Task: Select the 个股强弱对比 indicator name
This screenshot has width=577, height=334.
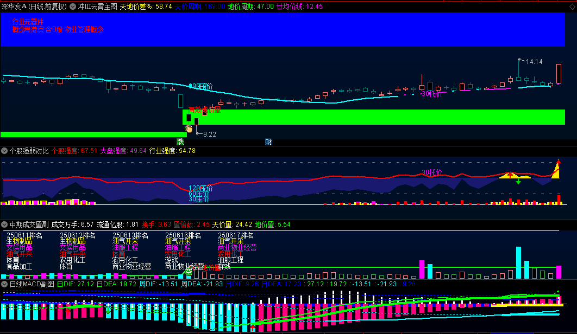Action: (x=29, y=151)
